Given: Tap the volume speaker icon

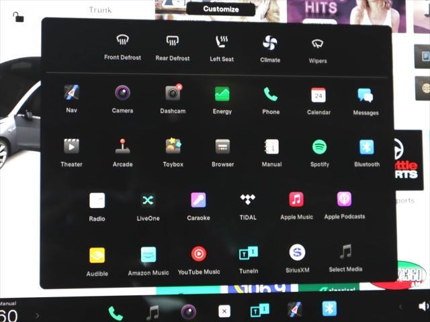Looking at the screenshot, I should pyautogui.click(x=424, y=307).
